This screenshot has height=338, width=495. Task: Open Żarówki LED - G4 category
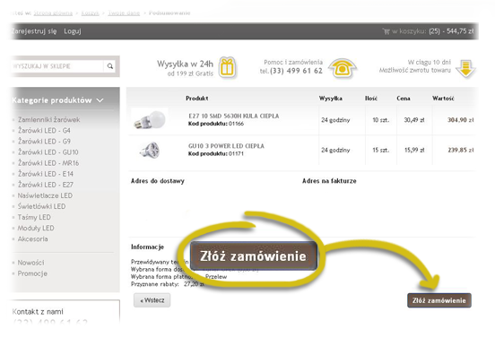[44, 130]
